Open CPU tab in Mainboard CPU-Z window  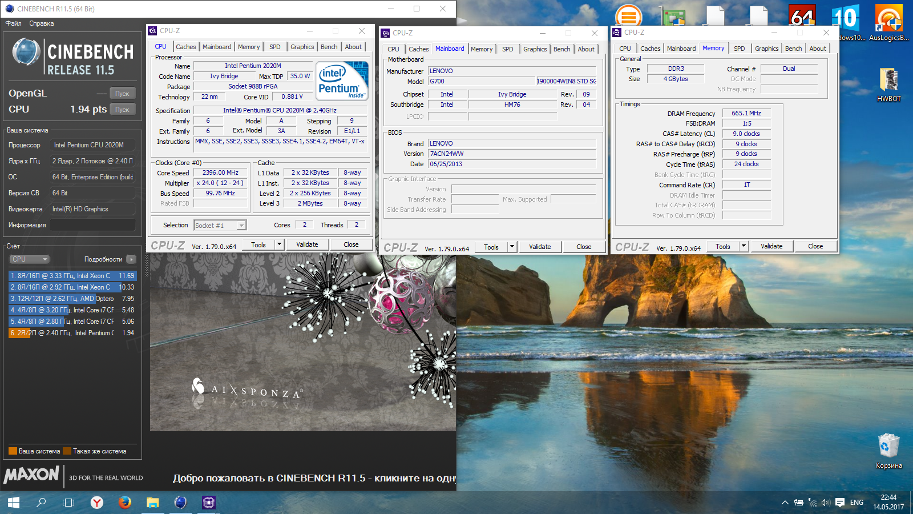coord(394,49)
